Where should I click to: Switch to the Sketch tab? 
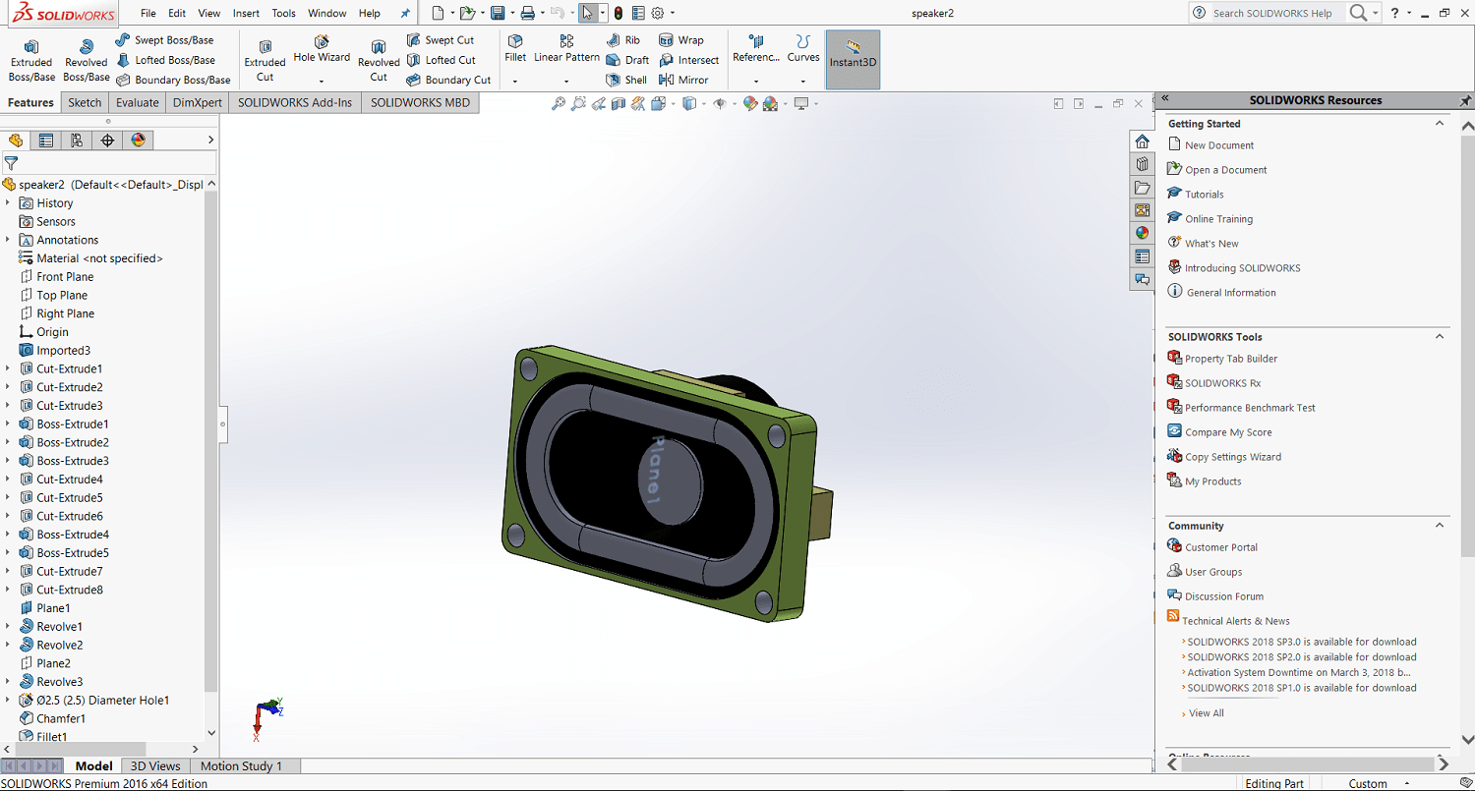click(x=85, y=102)
